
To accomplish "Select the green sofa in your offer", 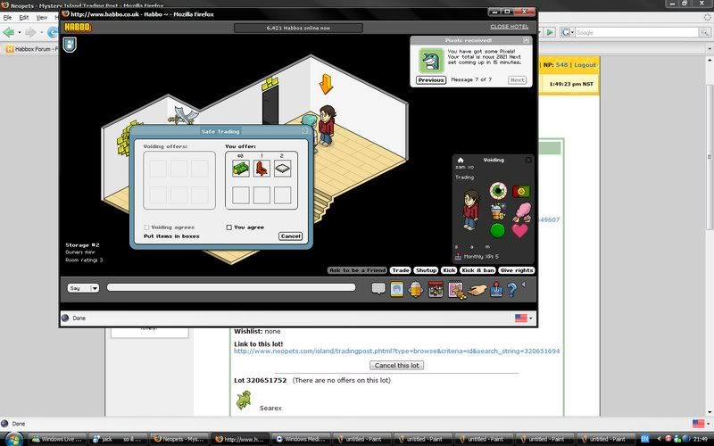I will click(x=237, y=168).
